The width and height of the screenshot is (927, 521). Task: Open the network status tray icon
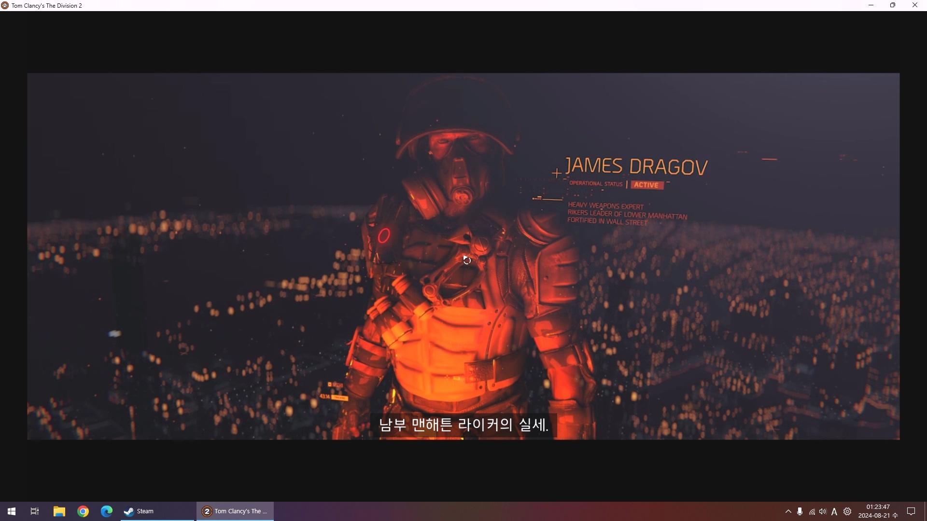(812, 512)
